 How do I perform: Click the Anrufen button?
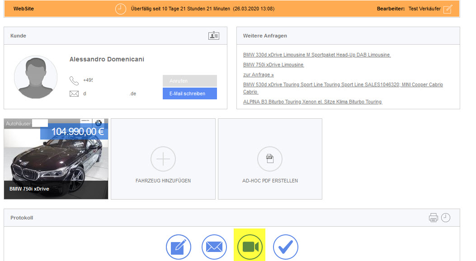[190, 81]
